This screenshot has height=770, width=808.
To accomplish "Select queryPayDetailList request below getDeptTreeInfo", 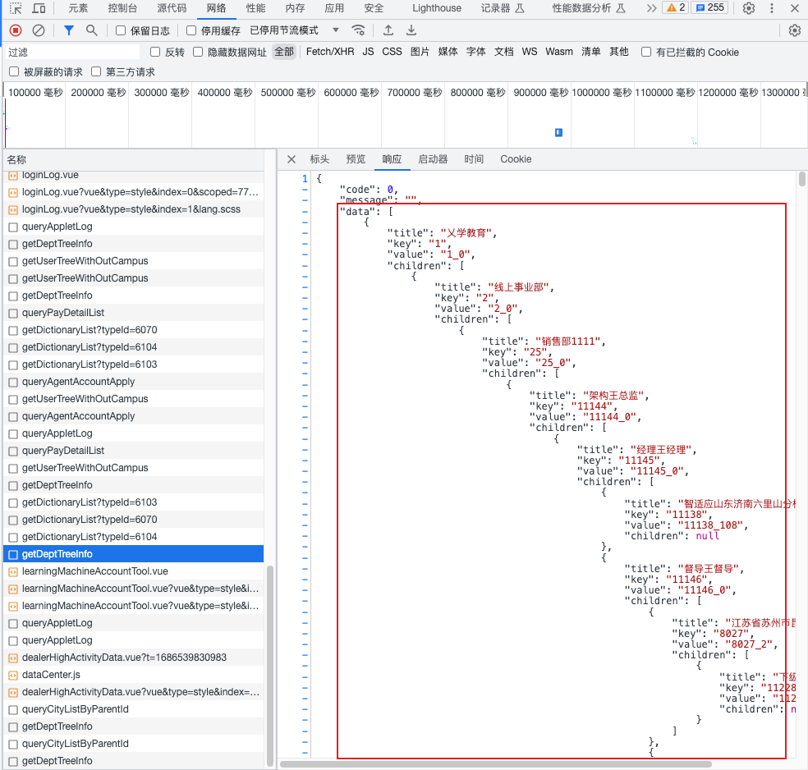I will (134, 313).
